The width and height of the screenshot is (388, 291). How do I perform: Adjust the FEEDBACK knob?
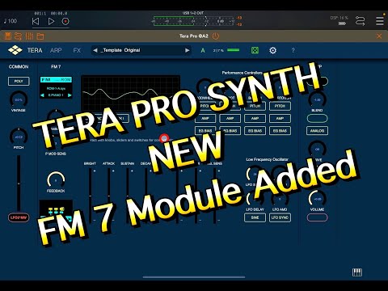[56, 179]
